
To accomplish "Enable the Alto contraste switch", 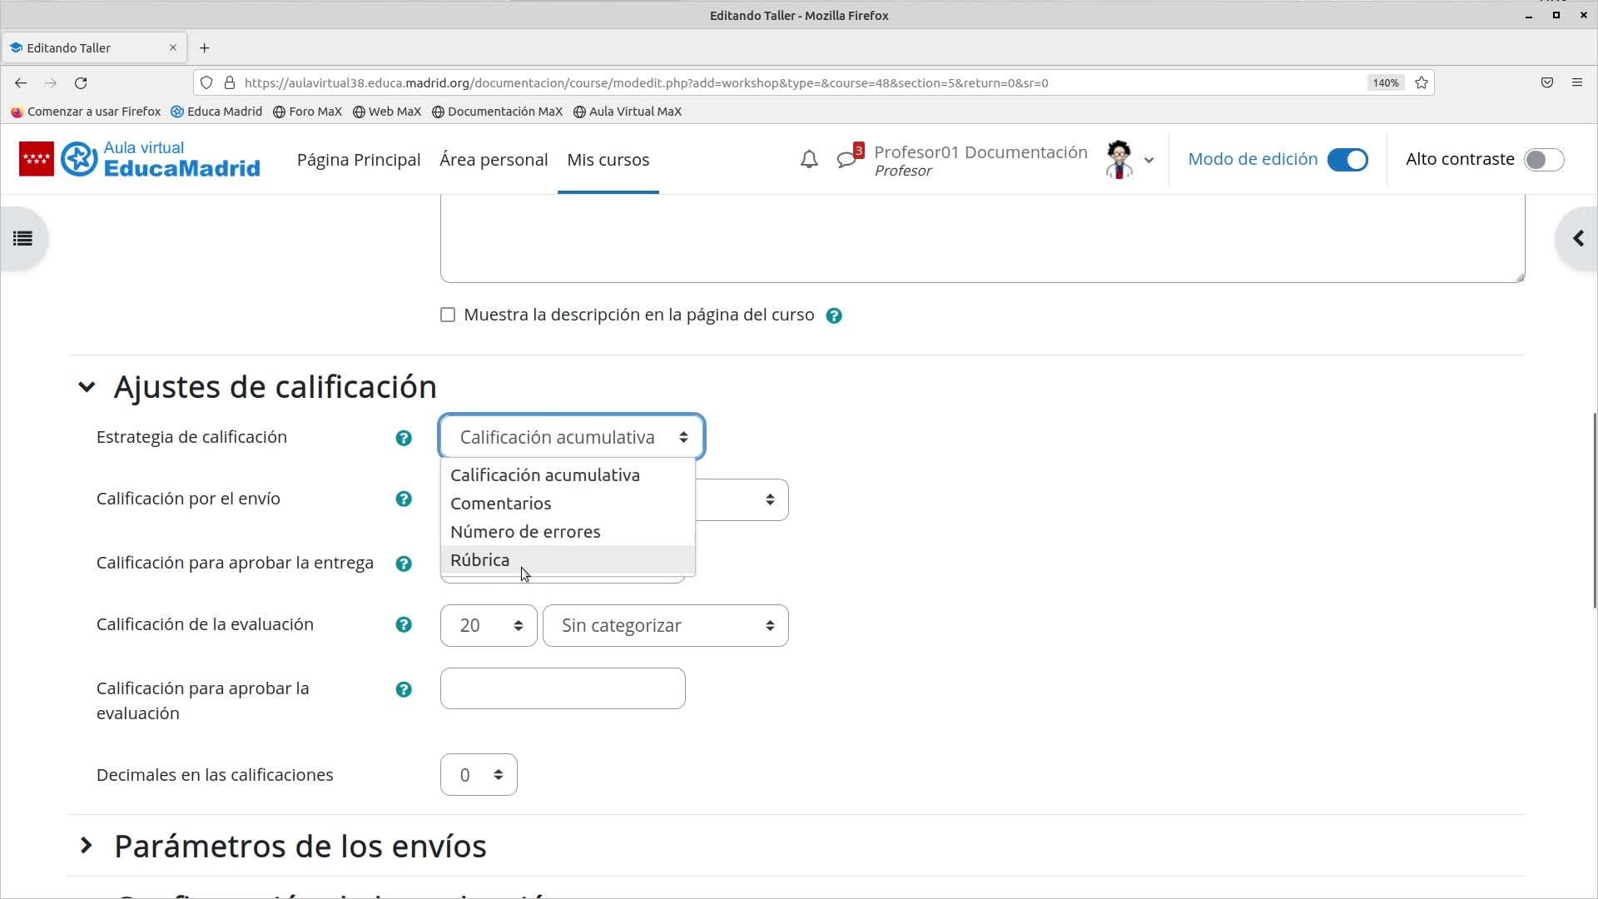I will click(1543, 160).
